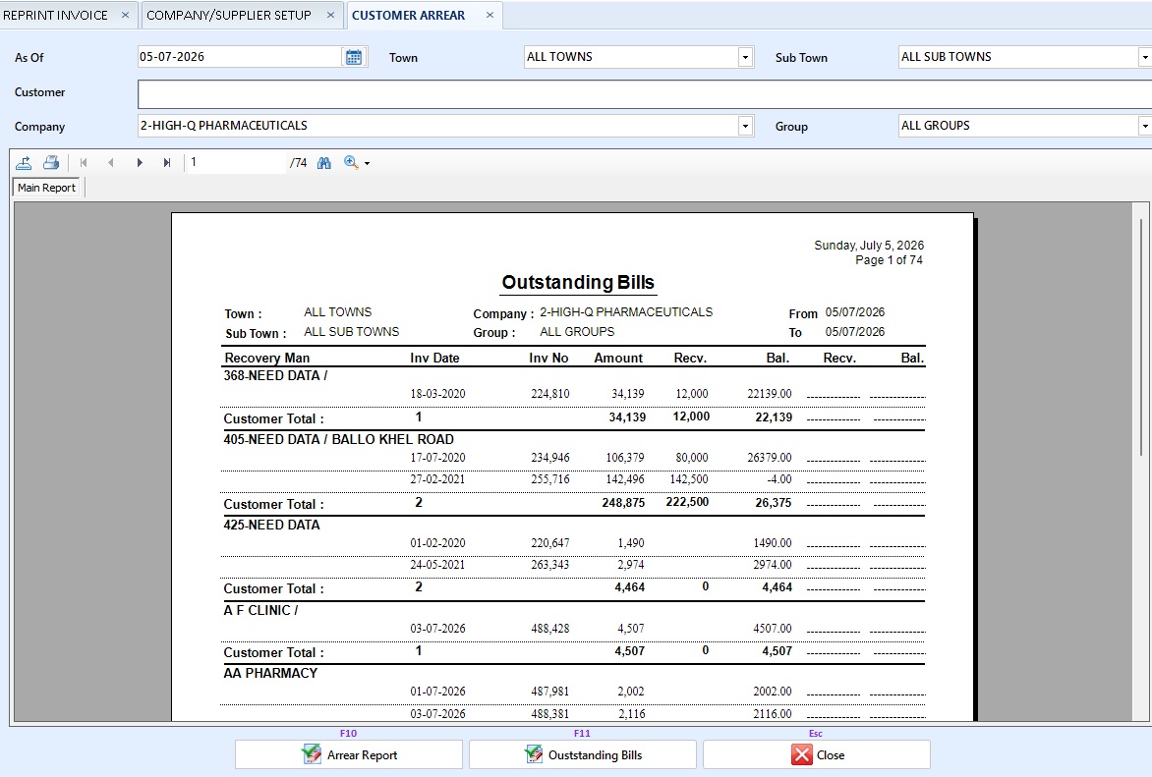1152x777 pixels.
Task: Click customer row 425-NEED DATA
Action: tap(272, 525)
